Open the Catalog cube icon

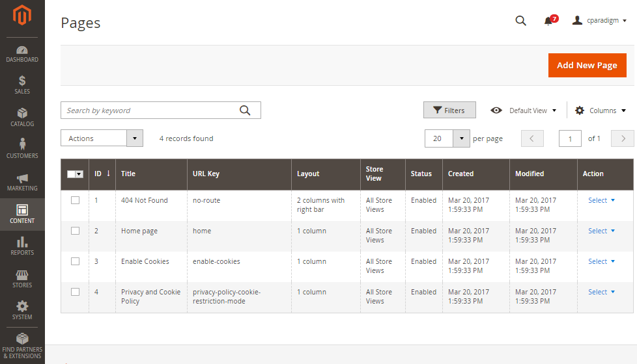click(22, 112)
